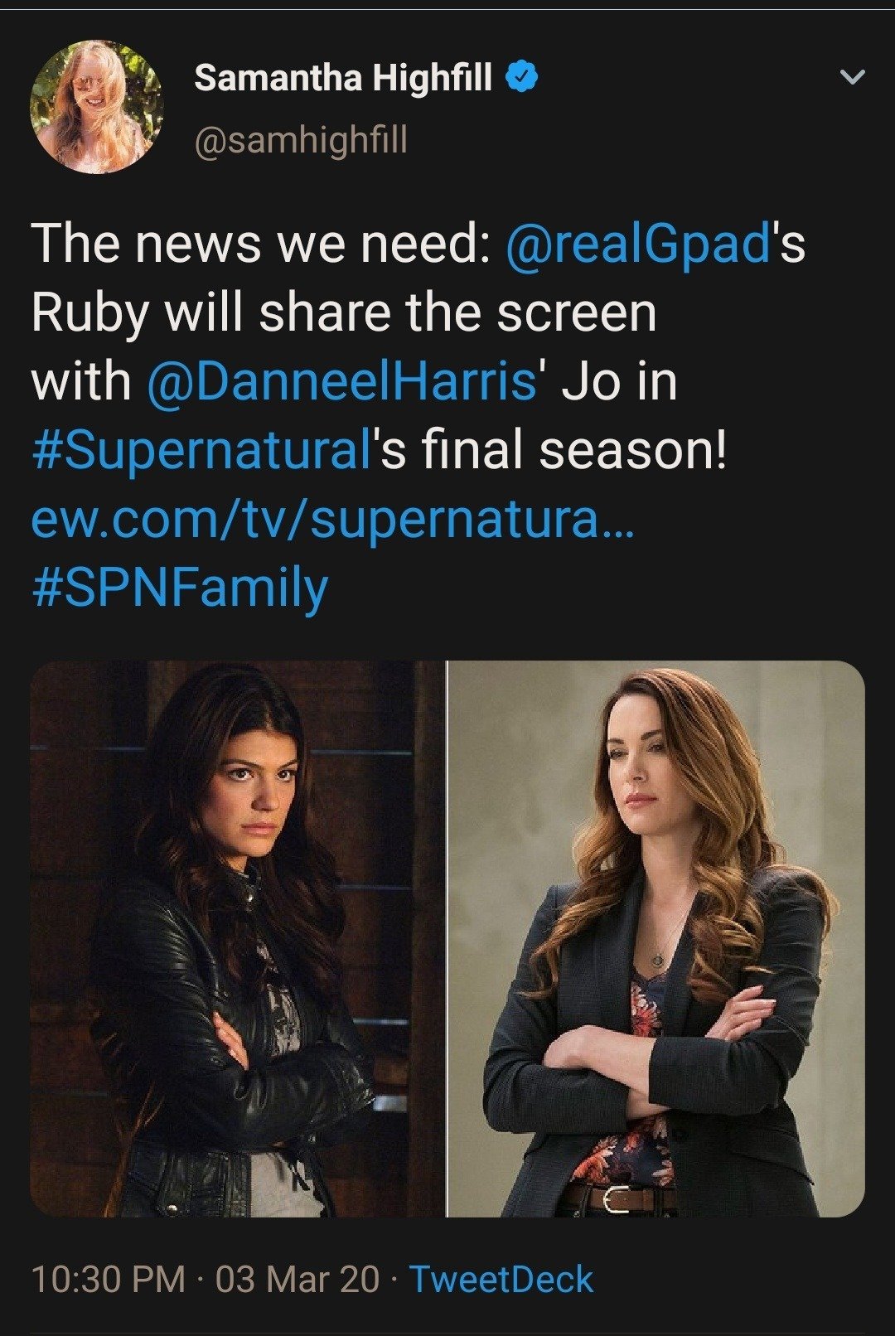The height and width of the screenshot is (1336, 895).
Task: Open the tweet options chevron menu
Action: pos(852,78)
